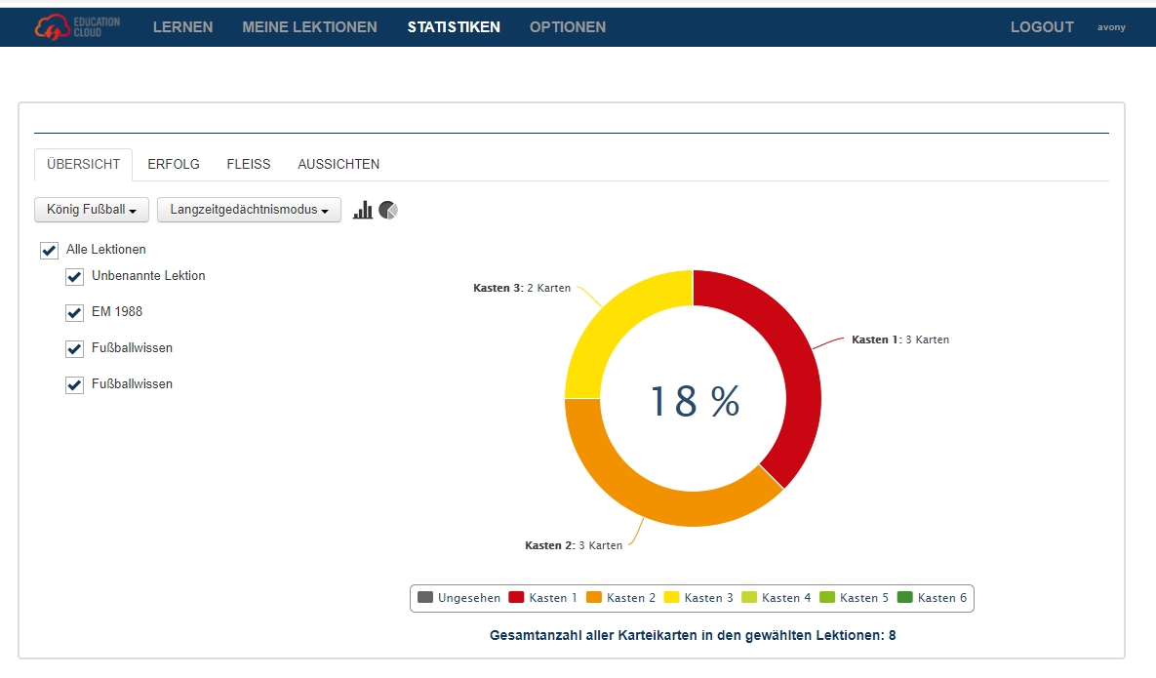
Task: Switch to the AUSSICHTEN tab
Action: 339,164
